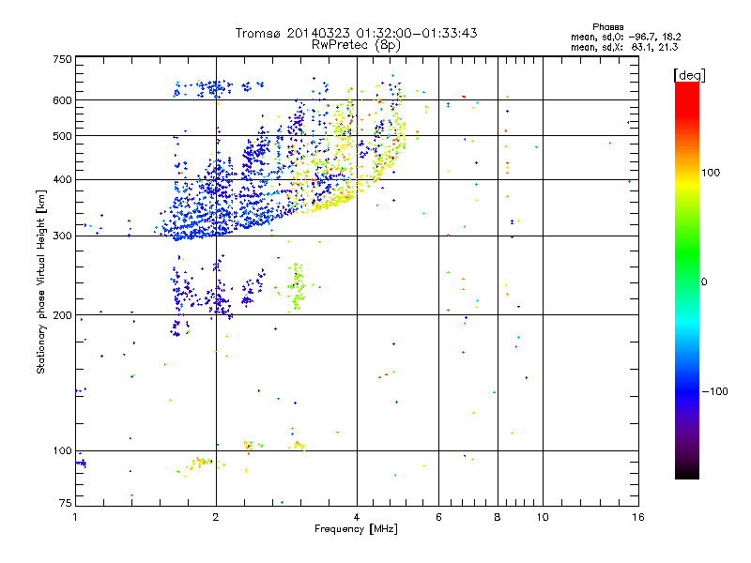Click the 'Phases' header label
This screenshot has height=563, width=751.
[x=607, y=27]
